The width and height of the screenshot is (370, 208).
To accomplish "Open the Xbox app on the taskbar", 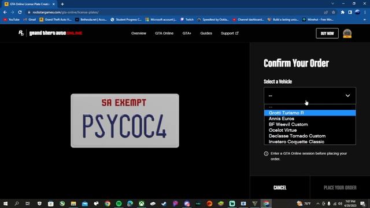I will click(x=141, y=203).
